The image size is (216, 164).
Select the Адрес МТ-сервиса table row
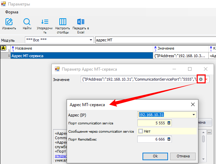[81, 55]
